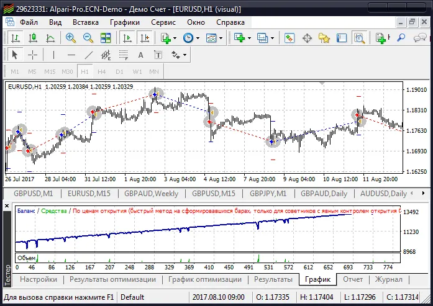433x306 pixels.
Task: Toggle chart auto scroll
Action: (127, 38)
